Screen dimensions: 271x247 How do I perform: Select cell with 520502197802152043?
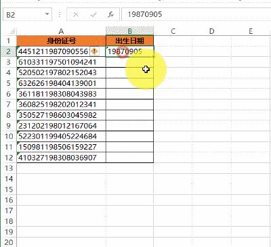coord(61,72)
